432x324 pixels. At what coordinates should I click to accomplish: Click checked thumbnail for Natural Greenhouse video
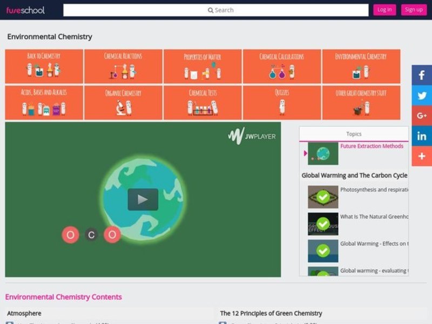[323, 224]
